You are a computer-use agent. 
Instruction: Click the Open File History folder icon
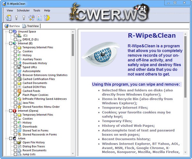(19, 142)
